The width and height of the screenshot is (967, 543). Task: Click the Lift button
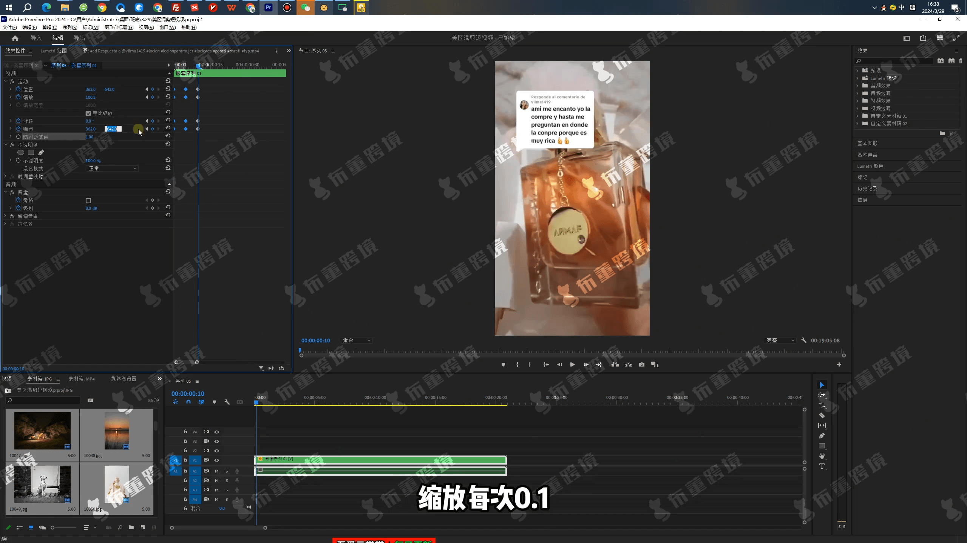[x=615, y=365]
